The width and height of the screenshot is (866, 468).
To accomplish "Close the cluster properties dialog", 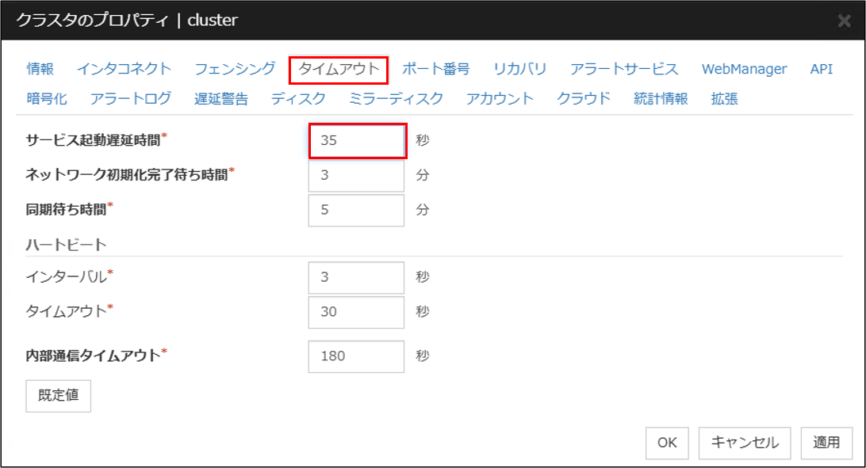I will [x=845, y=21].
